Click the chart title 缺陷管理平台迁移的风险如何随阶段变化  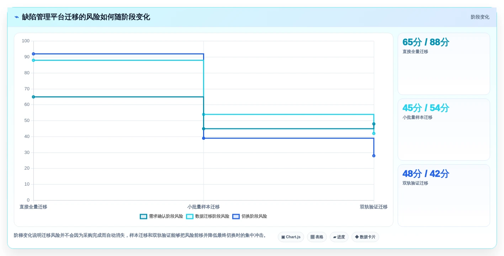(86, 17)
